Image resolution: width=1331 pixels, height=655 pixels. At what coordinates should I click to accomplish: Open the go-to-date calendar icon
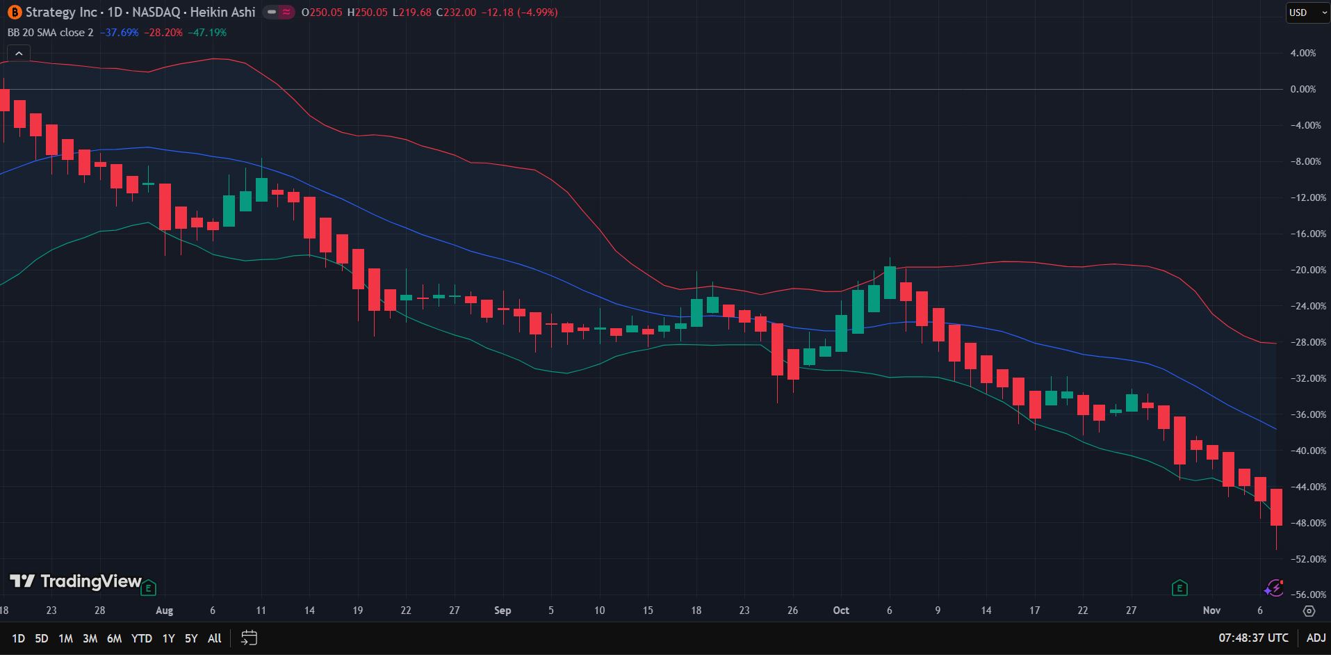click(x=249, y=638)
